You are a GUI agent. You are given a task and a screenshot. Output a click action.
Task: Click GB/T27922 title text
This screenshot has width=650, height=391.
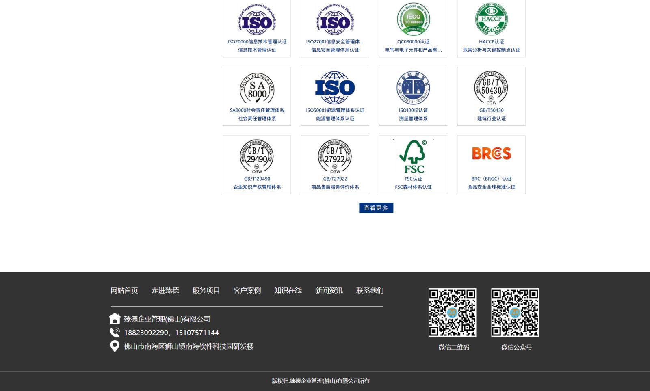[335, 179]
